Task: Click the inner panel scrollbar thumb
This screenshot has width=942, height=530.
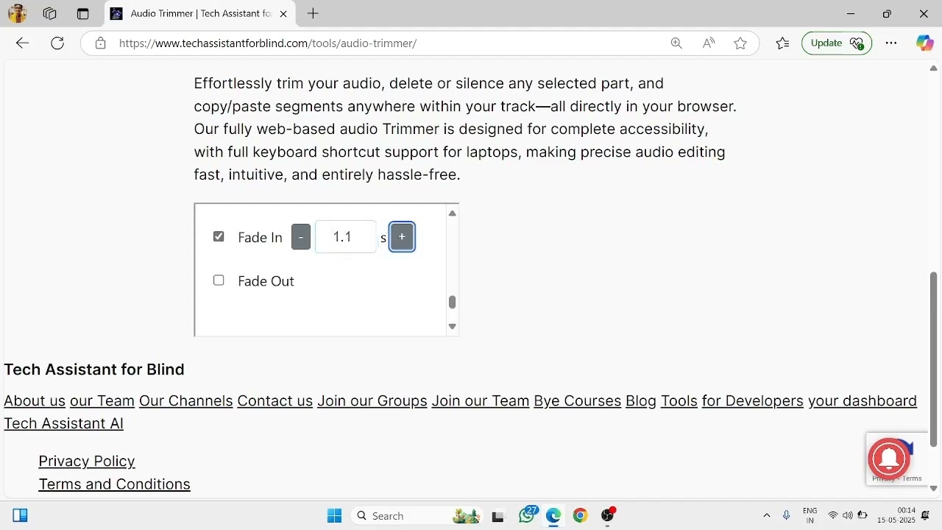Action: (x=453, y=302)
